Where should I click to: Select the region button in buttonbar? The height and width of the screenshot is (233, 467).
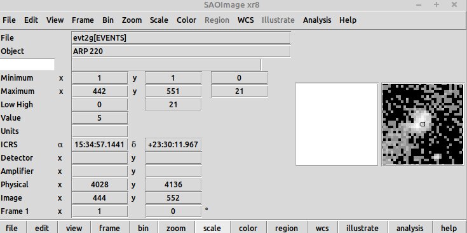point(286,228)
